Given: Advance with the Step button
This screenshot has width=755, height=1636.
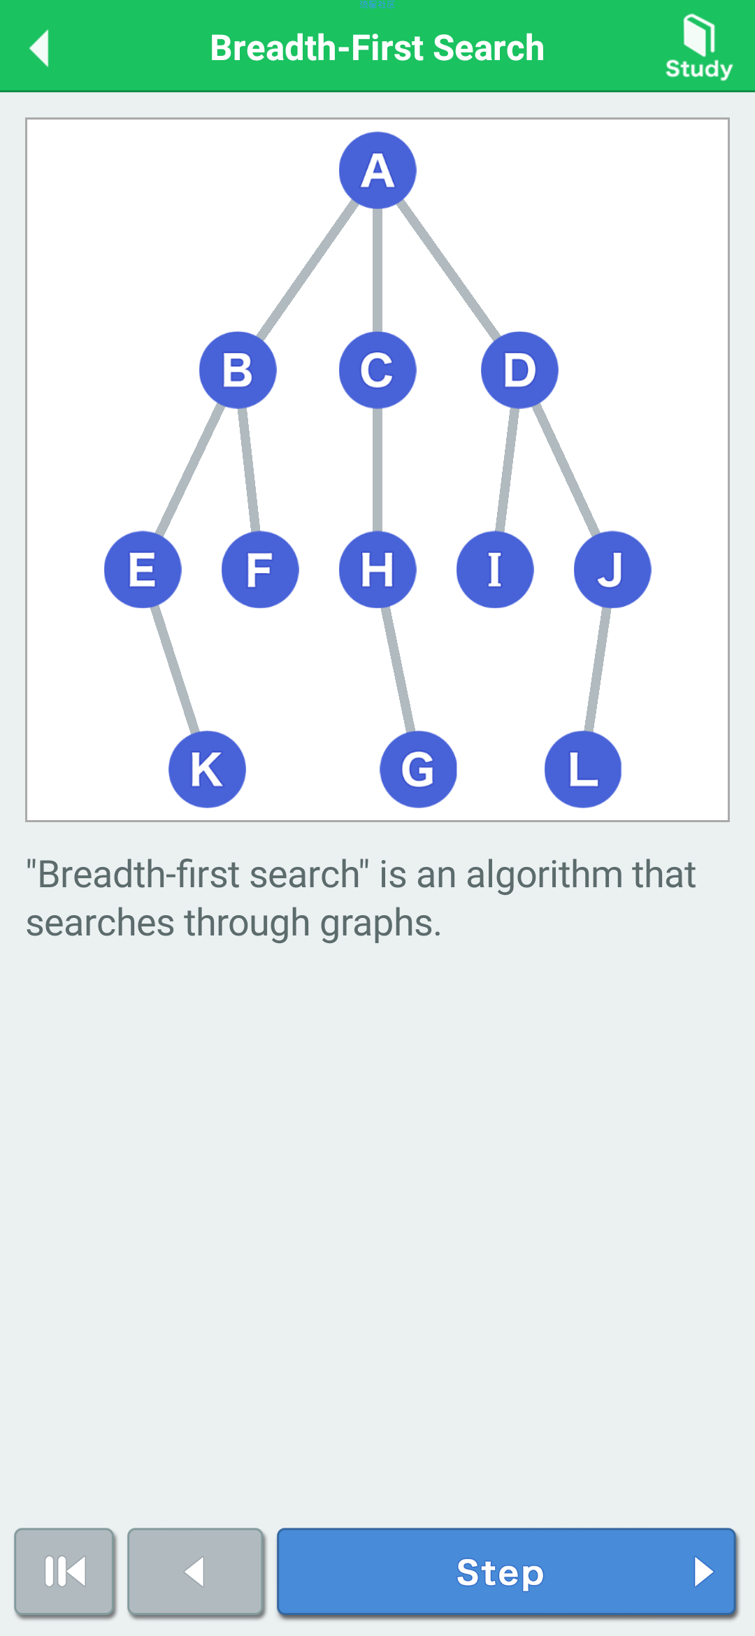Looking at the screenshot, I should (506, 1572).
